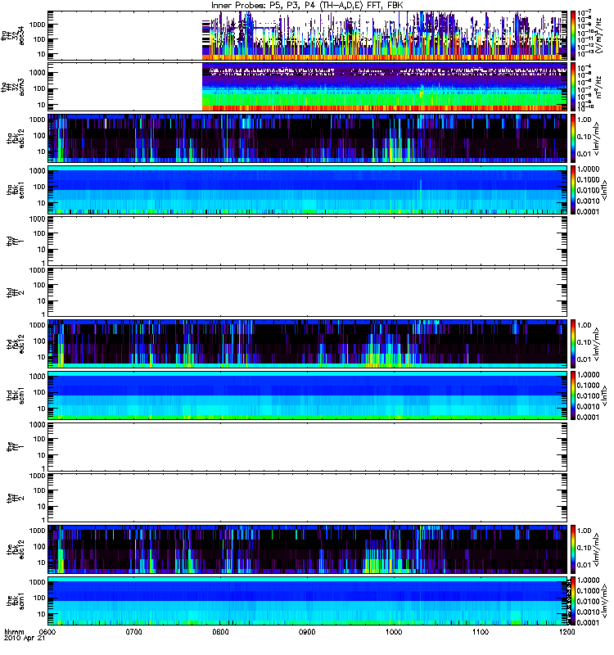Click the color bar beside thd fbk scm1
This screenshot has width=614, height=655.
coord(572,395)
